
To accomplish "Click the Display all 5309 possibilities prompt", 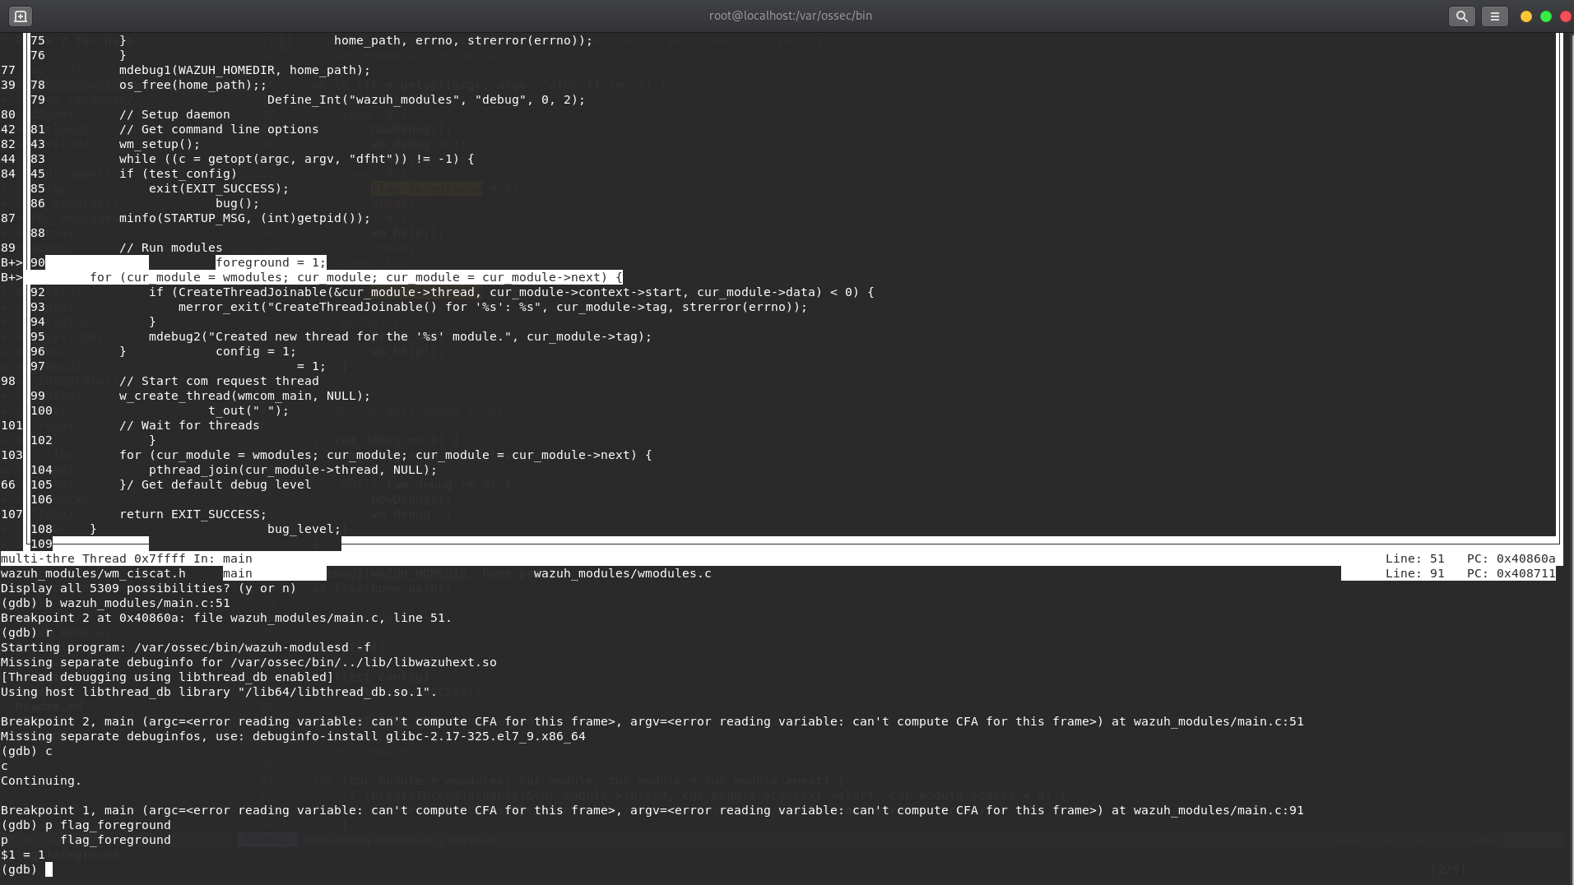I will [150, 588].
